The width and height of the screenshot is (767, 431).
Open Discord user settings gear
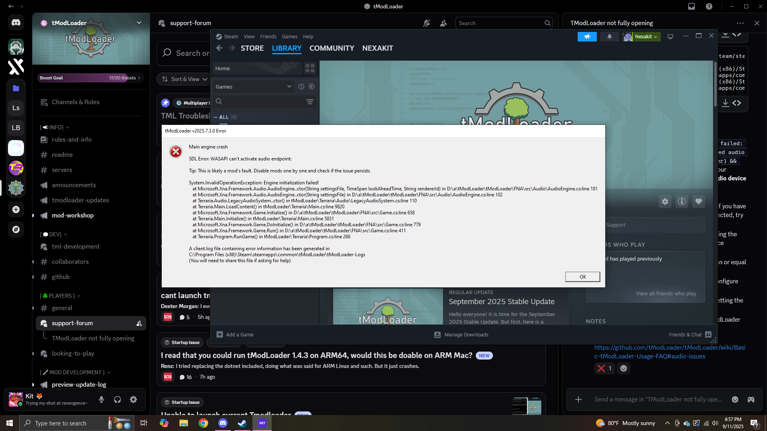tap(133, 399)
